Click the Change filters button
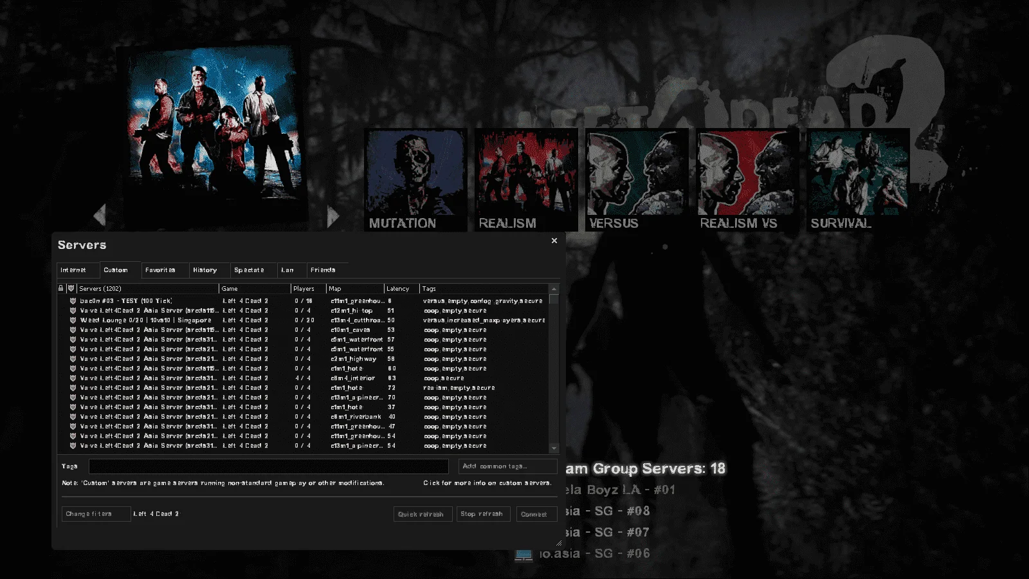Image resolution: width=1029 pixels, height=579 pixels. (x=96, y=514)
